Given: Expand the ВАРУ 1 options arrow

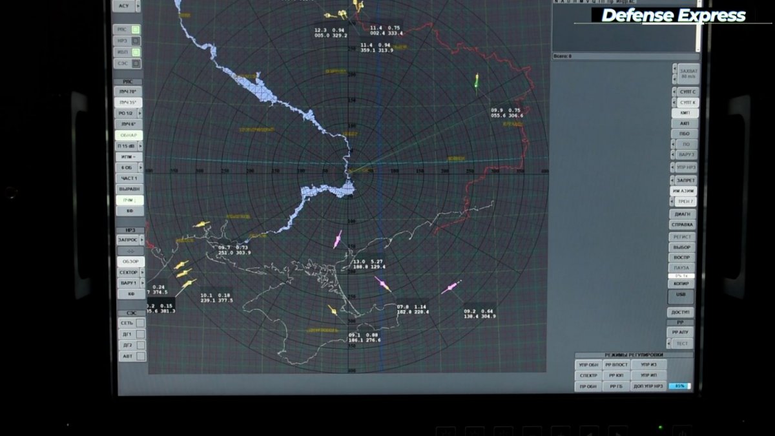Looking at the screenshot, I should 142,283.
